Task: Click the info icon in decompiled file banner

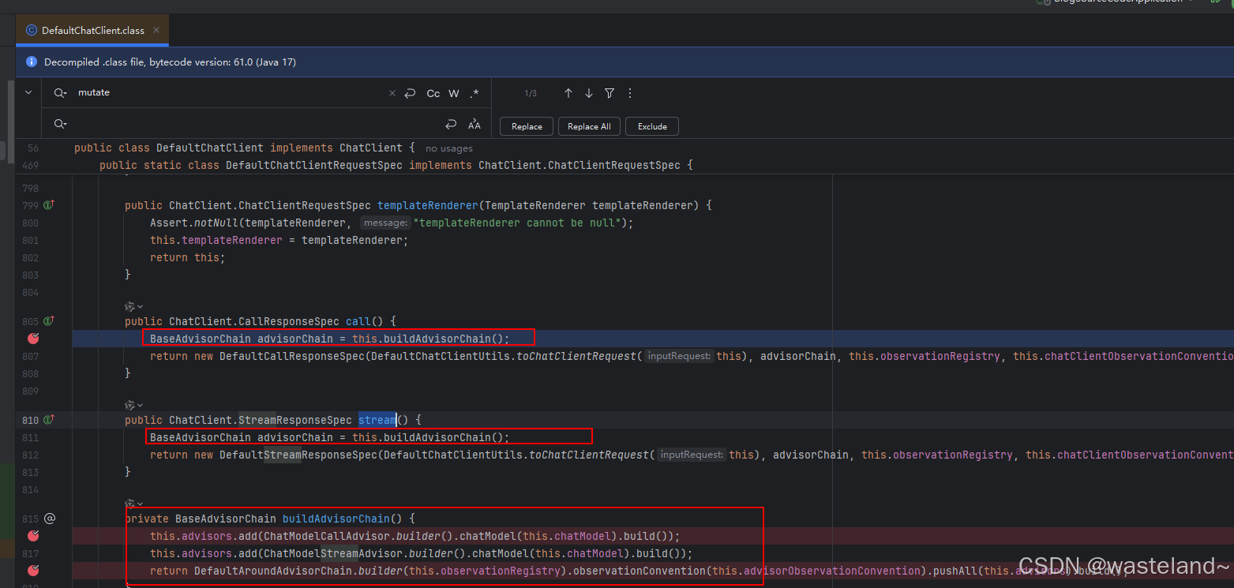Action: (31, 62)
